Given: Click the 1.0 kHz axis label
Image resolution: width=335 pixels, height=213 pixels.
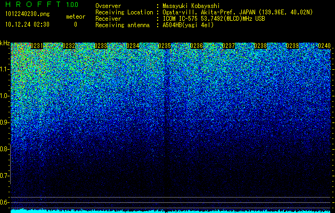Looking at the screenshot, I should [5, 96].
